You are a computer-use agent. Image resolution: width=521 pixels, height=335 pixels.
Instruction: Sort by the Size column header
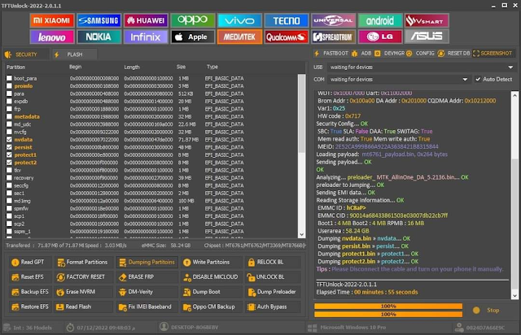(x=181, y=67)
